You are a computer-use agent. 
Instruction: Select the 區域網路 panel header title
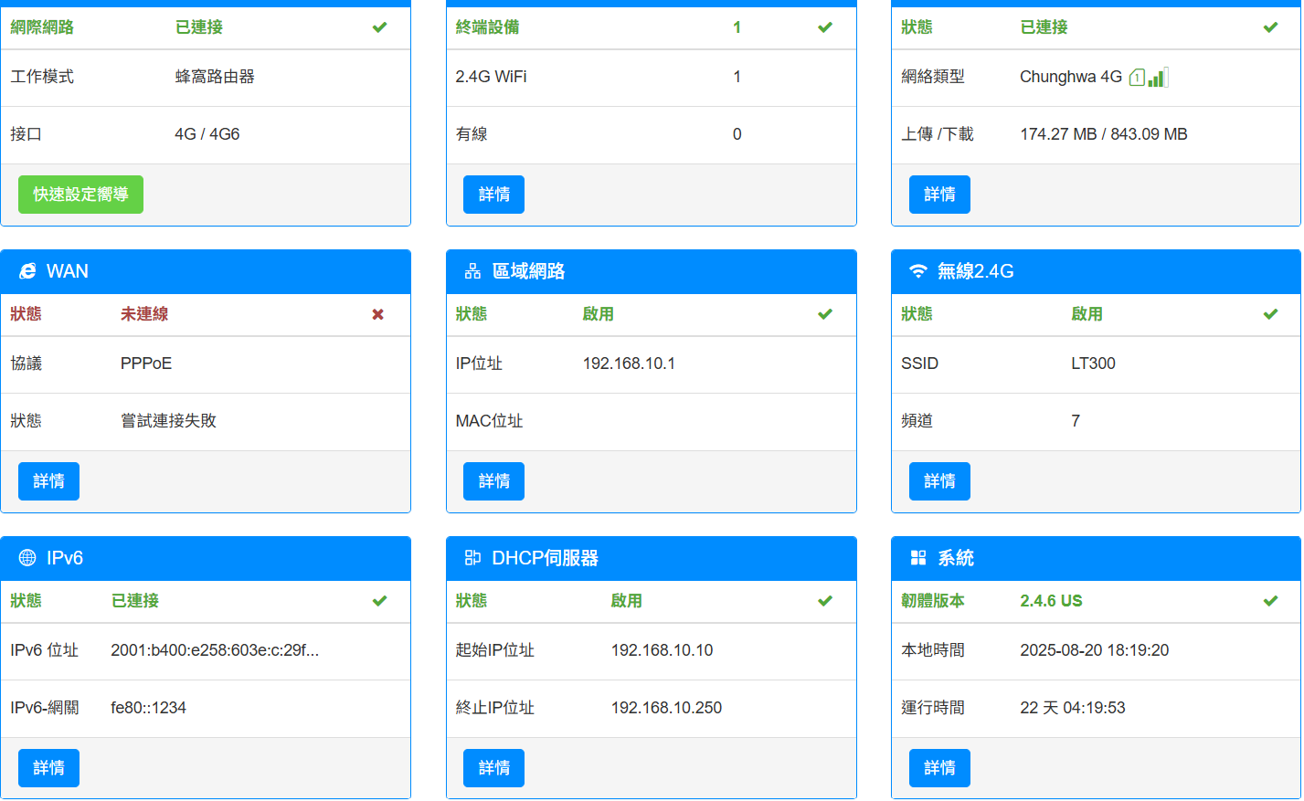[528, 271]
